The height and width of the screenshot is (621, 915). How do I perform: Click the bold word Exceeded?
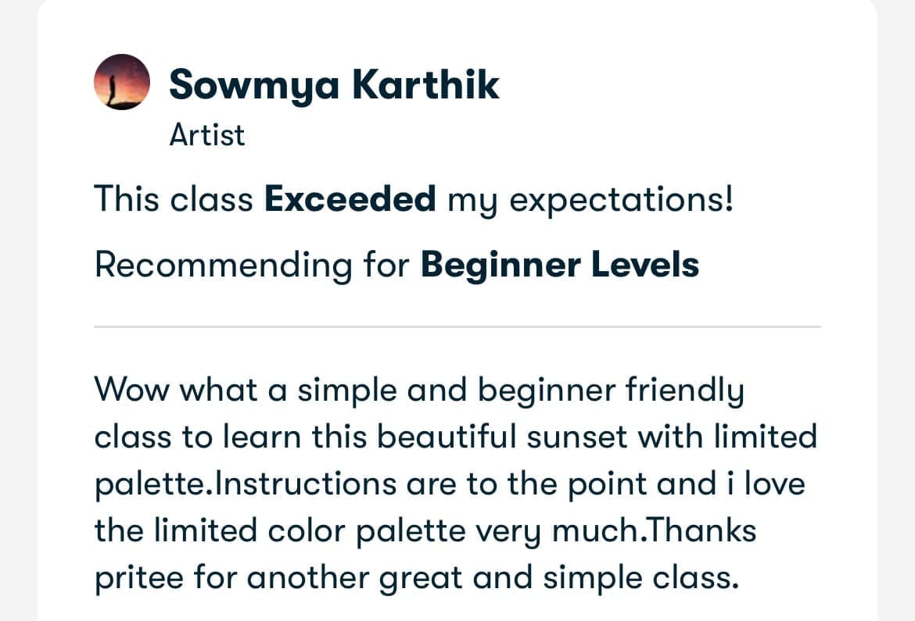coord(350,200)
